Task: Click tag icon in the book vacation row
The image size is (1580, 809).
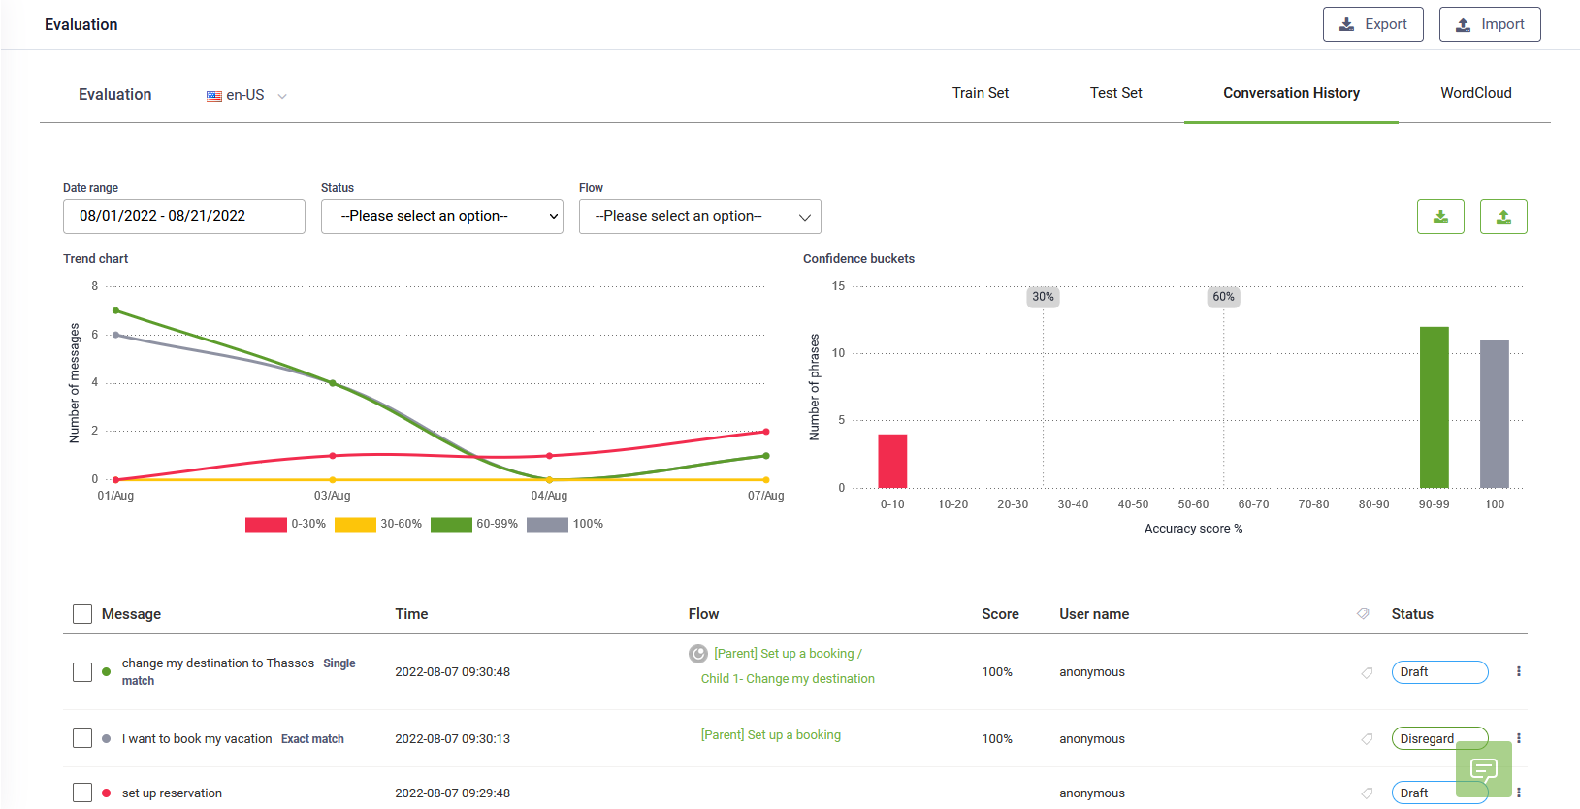Action: 1367,739
